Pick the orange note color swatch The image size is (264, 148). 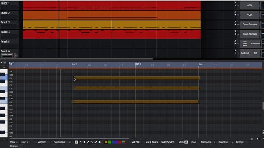[106, 142]
